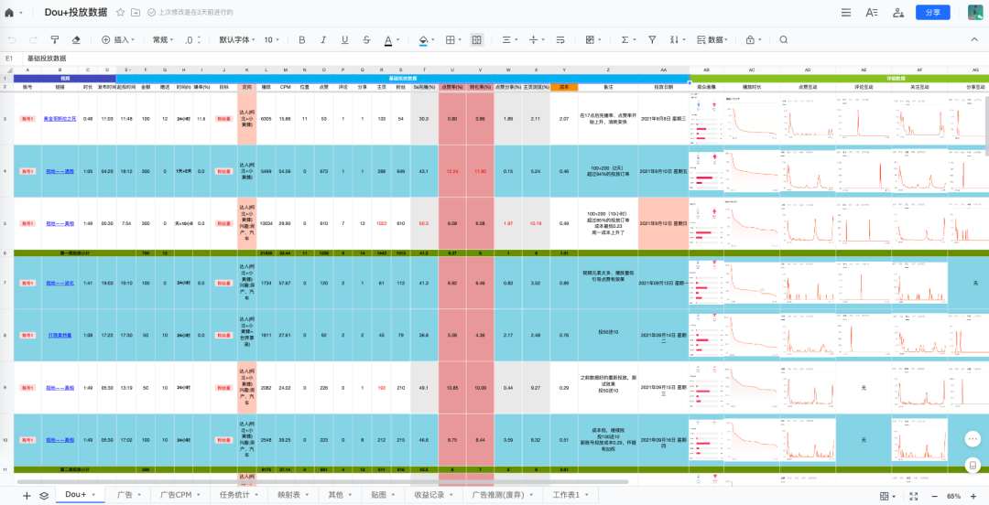989x505 pixels.
Task: Open the 工作表1 sheet tab
Action: 571,495
